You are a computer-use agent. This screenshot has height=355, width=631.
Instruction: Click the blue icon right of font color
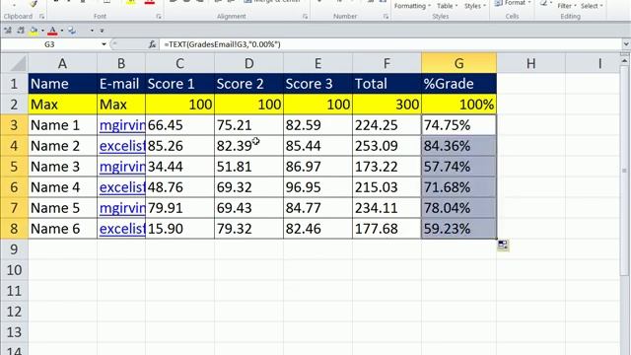click(72, 31)
